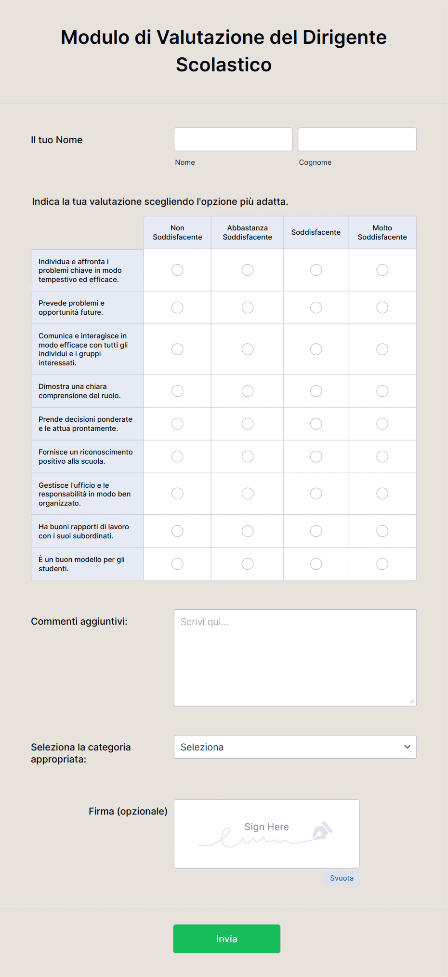
Task: Mark 'Molto Soddisfacente' for buon modello per studenti
Action: click(382, 563)
